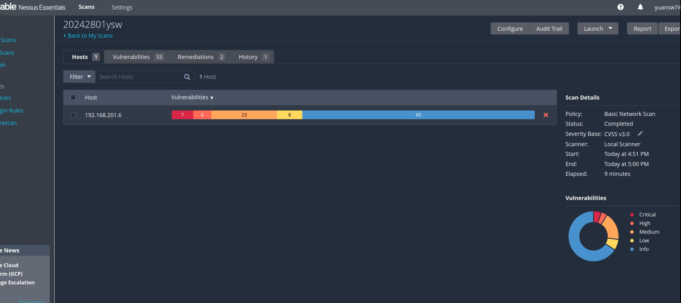Screen dimensions: 681x303
Task: Edit severity base with pencil icon
Action: (x=640, y=134)
